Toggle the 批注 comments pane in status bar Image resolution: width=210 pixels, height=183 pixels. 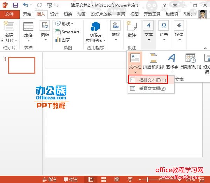point(71,179)
